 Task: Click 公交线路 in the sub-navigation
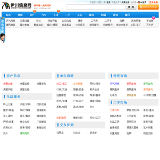(66, 21)
